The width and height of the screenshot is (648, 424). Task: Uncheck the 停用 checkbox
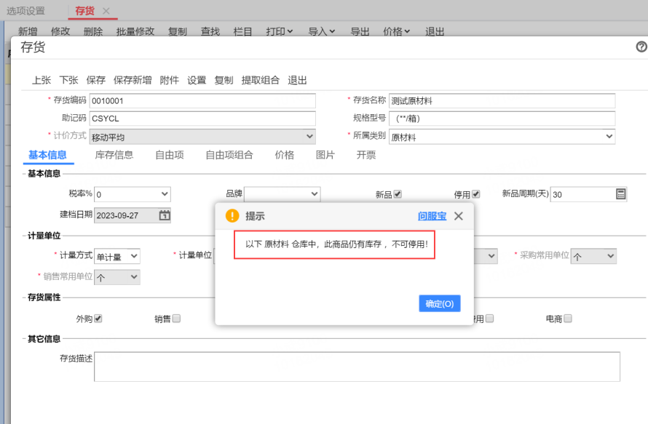[476, 194]
